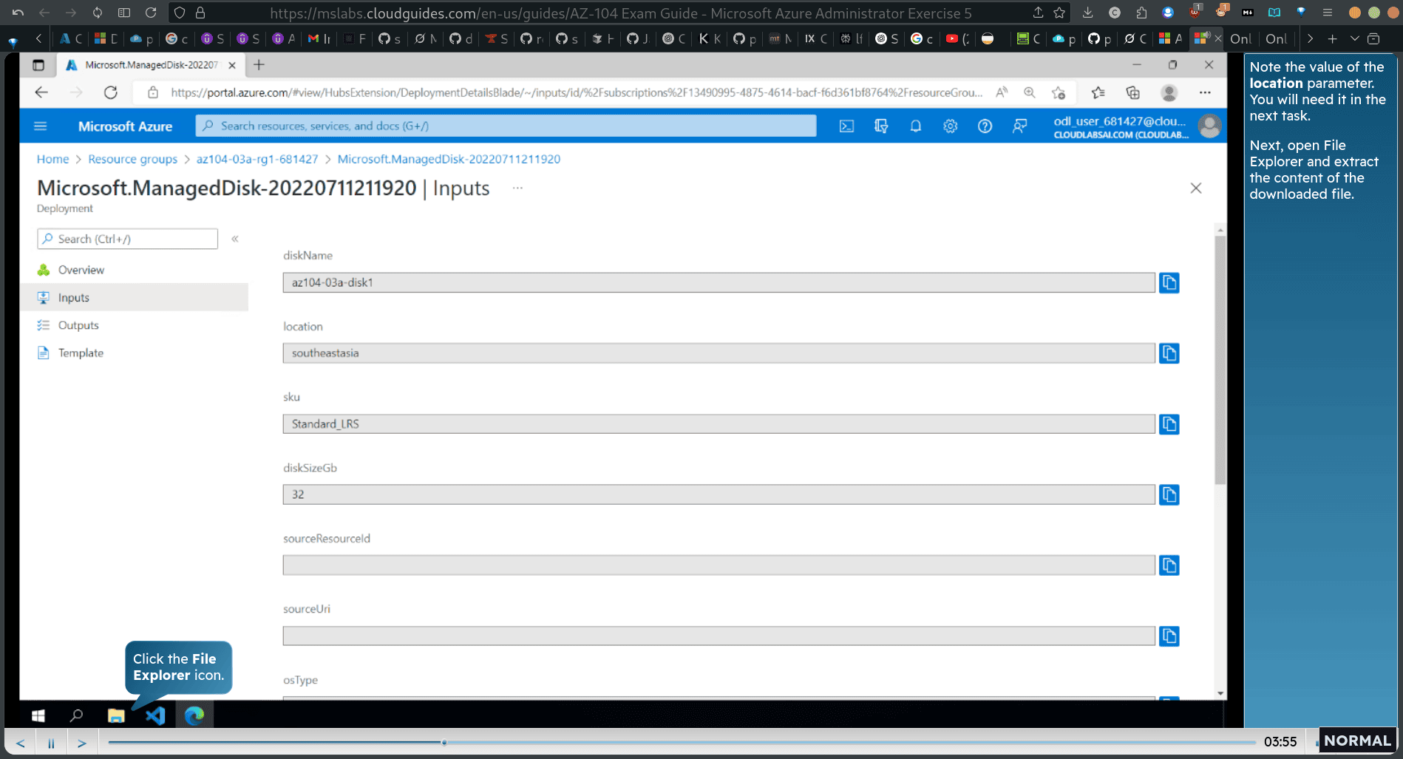
Task: Click the deployment menu Search box
Action: pyautogui.click(x=127, y=239)
